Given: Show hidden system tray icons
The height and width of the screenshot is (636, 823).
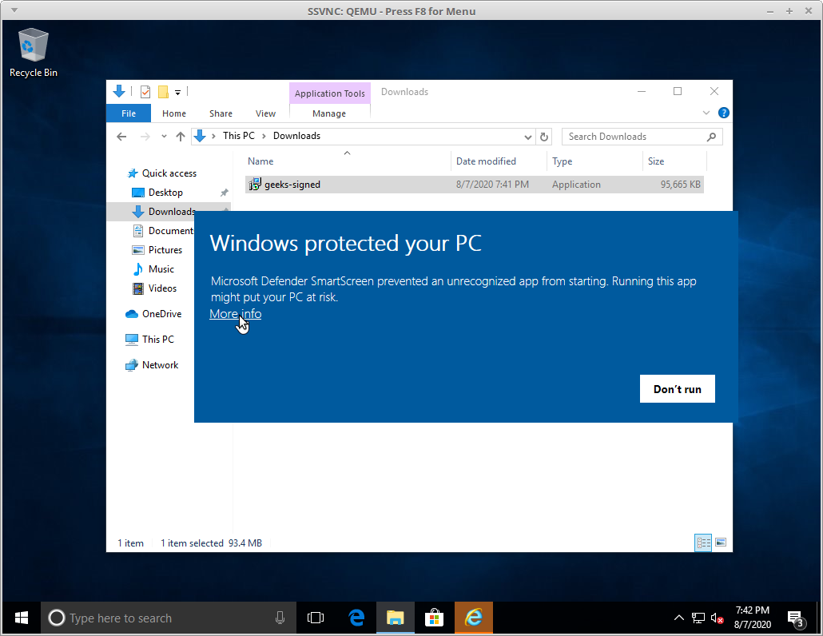Looking at the screenshot, I should click(x=678, y=618).
